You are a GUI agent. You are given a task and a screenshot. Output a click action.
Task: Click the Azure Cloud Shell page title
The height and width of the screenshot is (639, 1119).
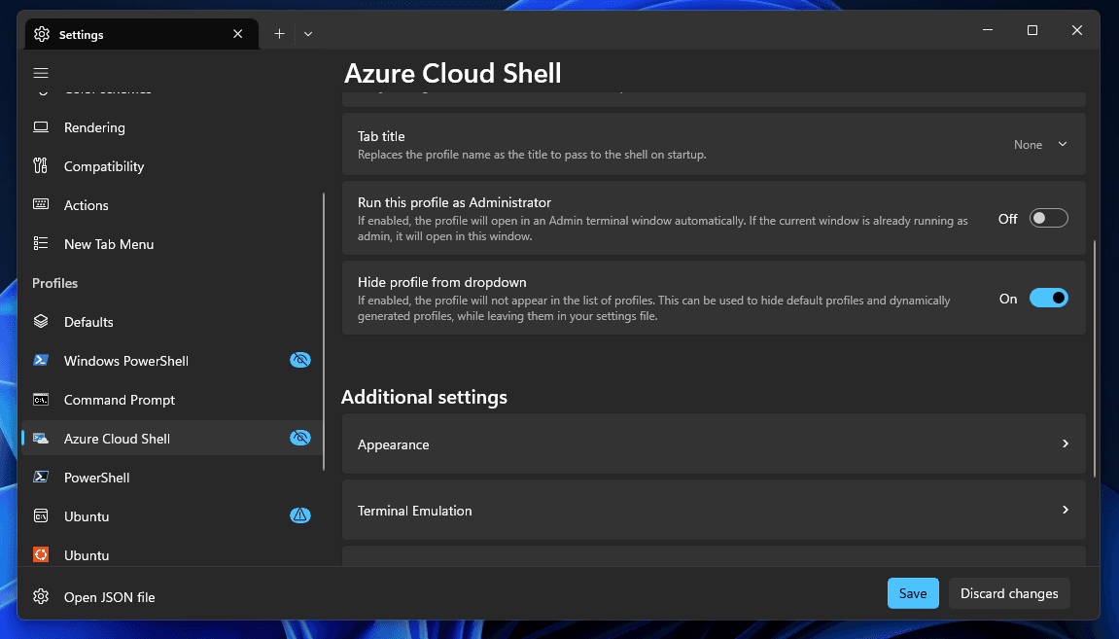[452, 73]
